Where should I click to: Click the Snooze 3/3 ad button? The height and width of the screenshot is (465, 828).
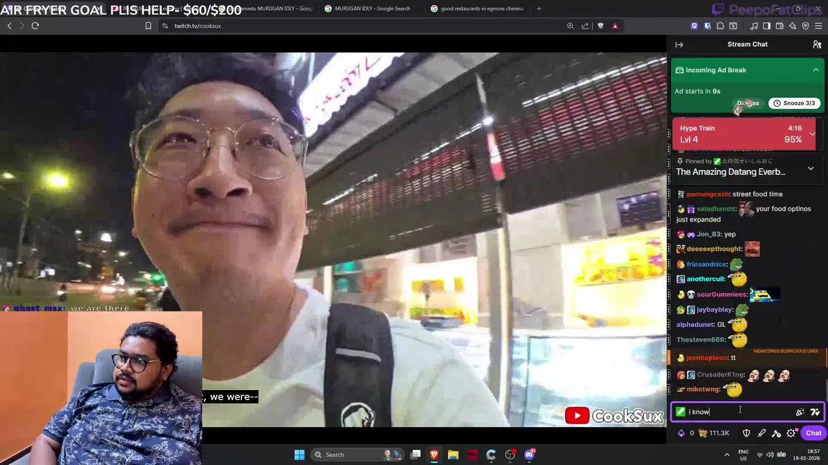point(794,103)
